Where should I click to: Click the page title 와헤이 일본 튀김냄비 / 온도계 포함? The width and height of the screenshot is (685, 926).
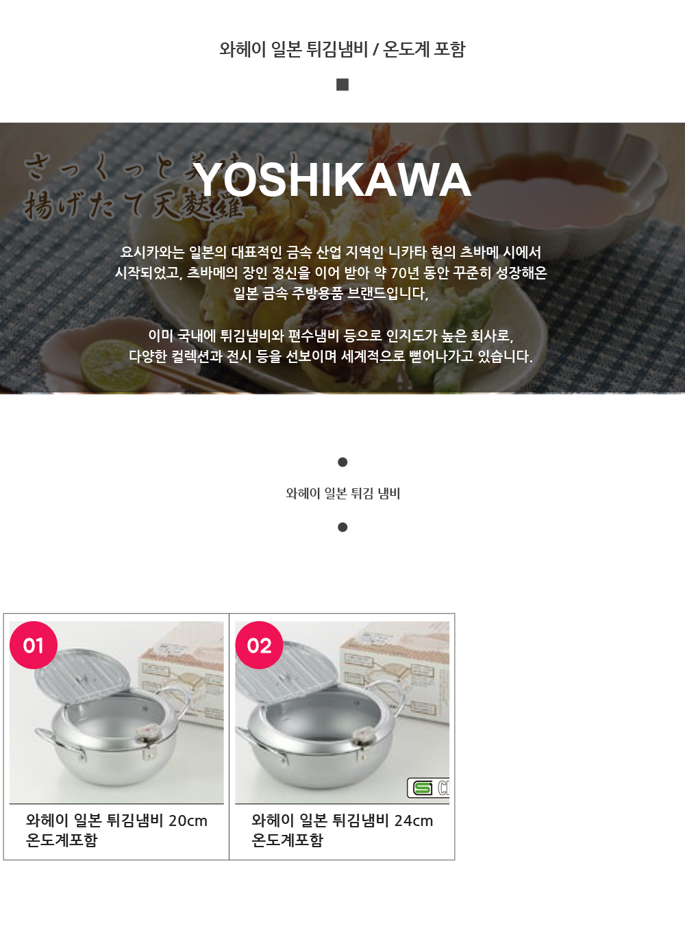342,49
